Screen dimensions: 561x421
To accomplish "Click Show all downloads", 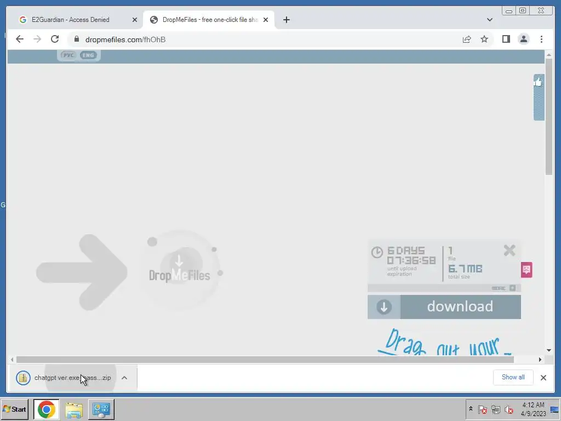I will (513, 377).
